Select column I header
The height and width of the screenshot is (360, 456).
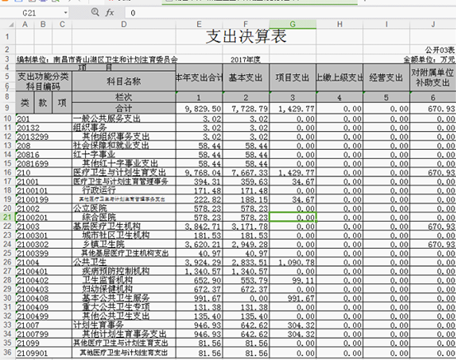click(386, 25)
